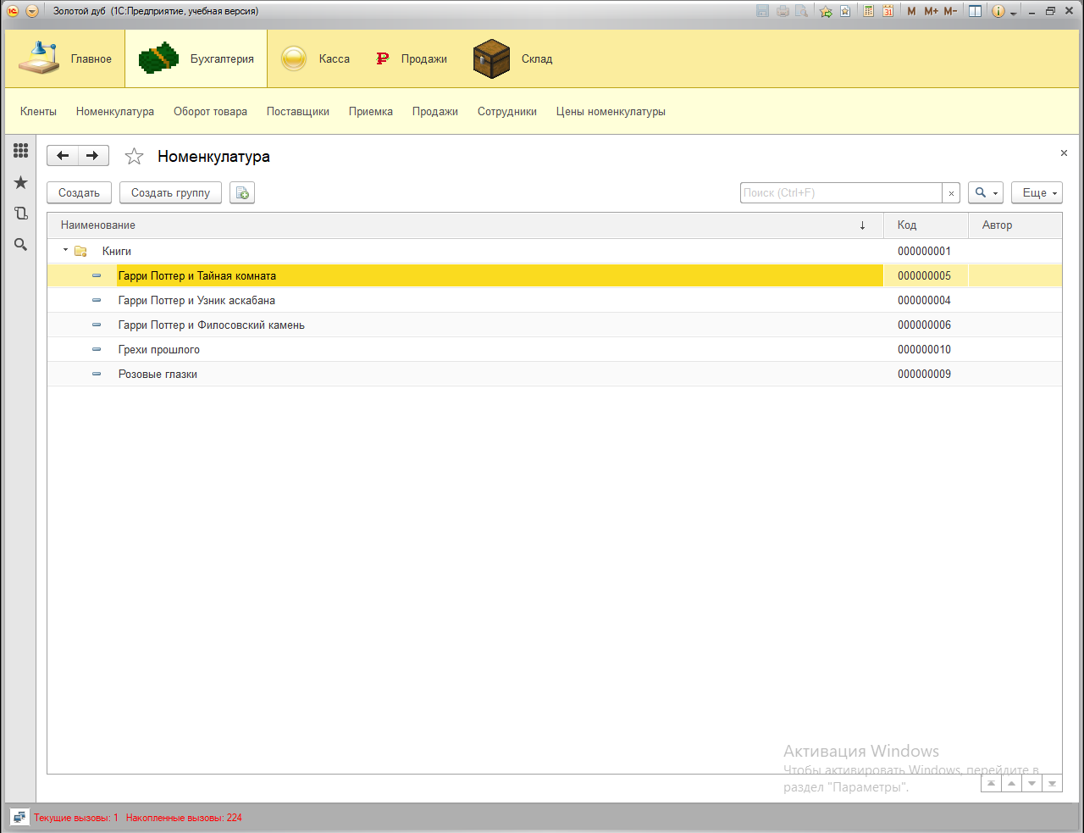Open Сотрудники link
Viewport: 1084px width, 833px height.
507,111
